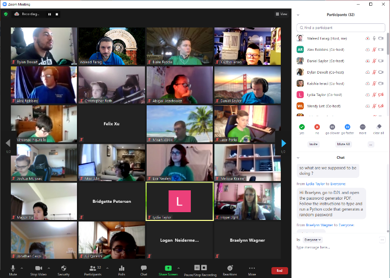Go to next gallery page arrow

[283, 143]
